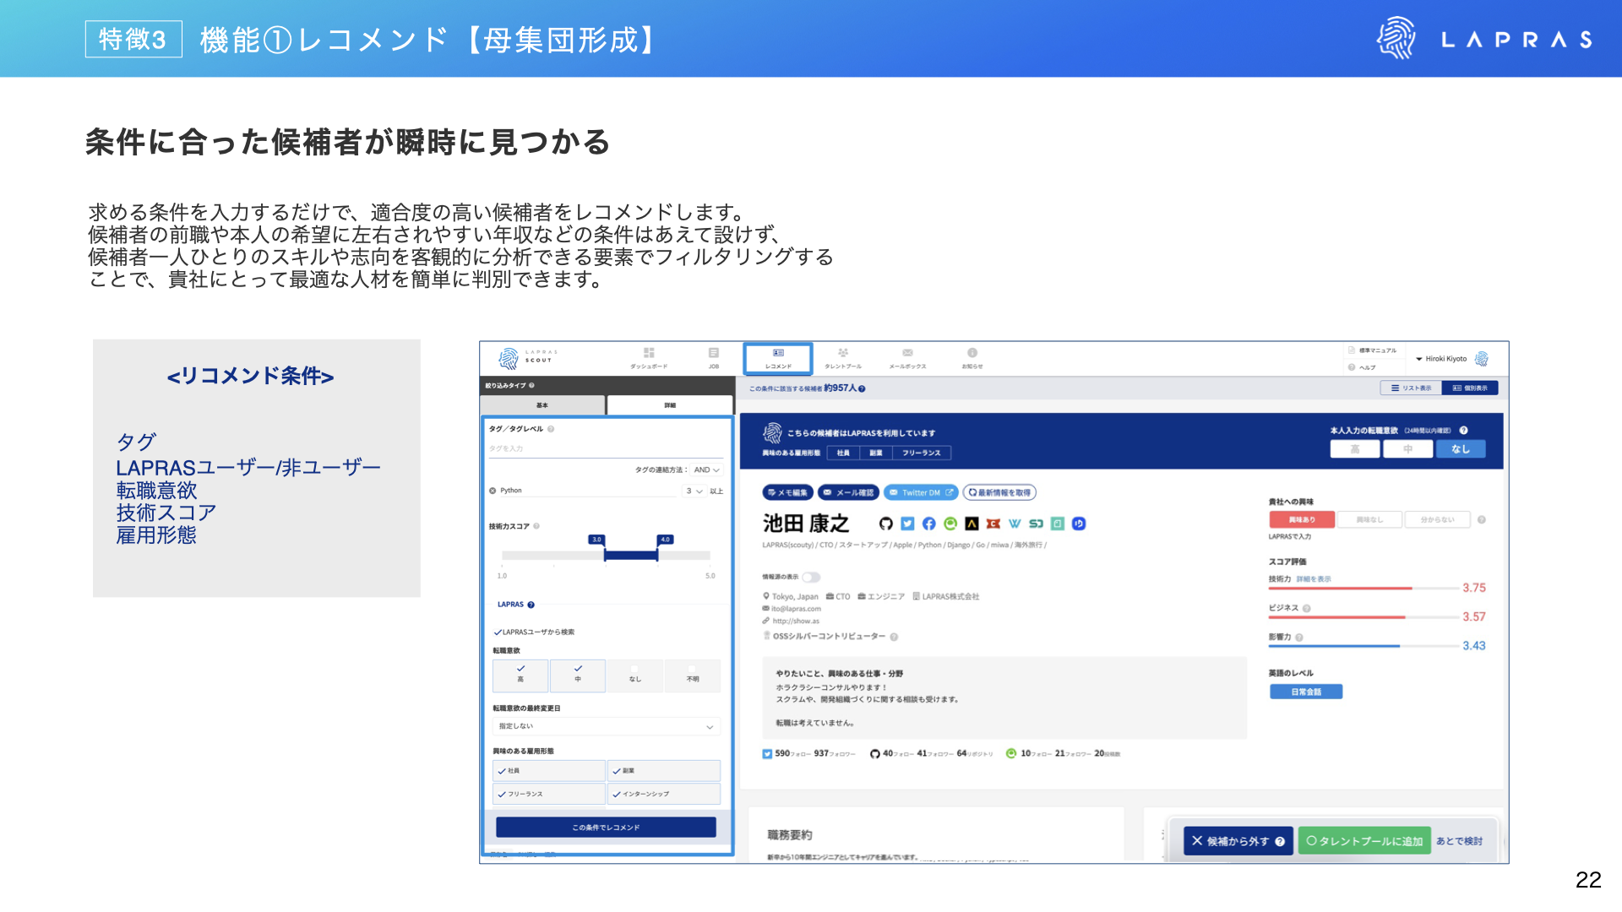Open candidate's Facebook icon

(928, 524)
